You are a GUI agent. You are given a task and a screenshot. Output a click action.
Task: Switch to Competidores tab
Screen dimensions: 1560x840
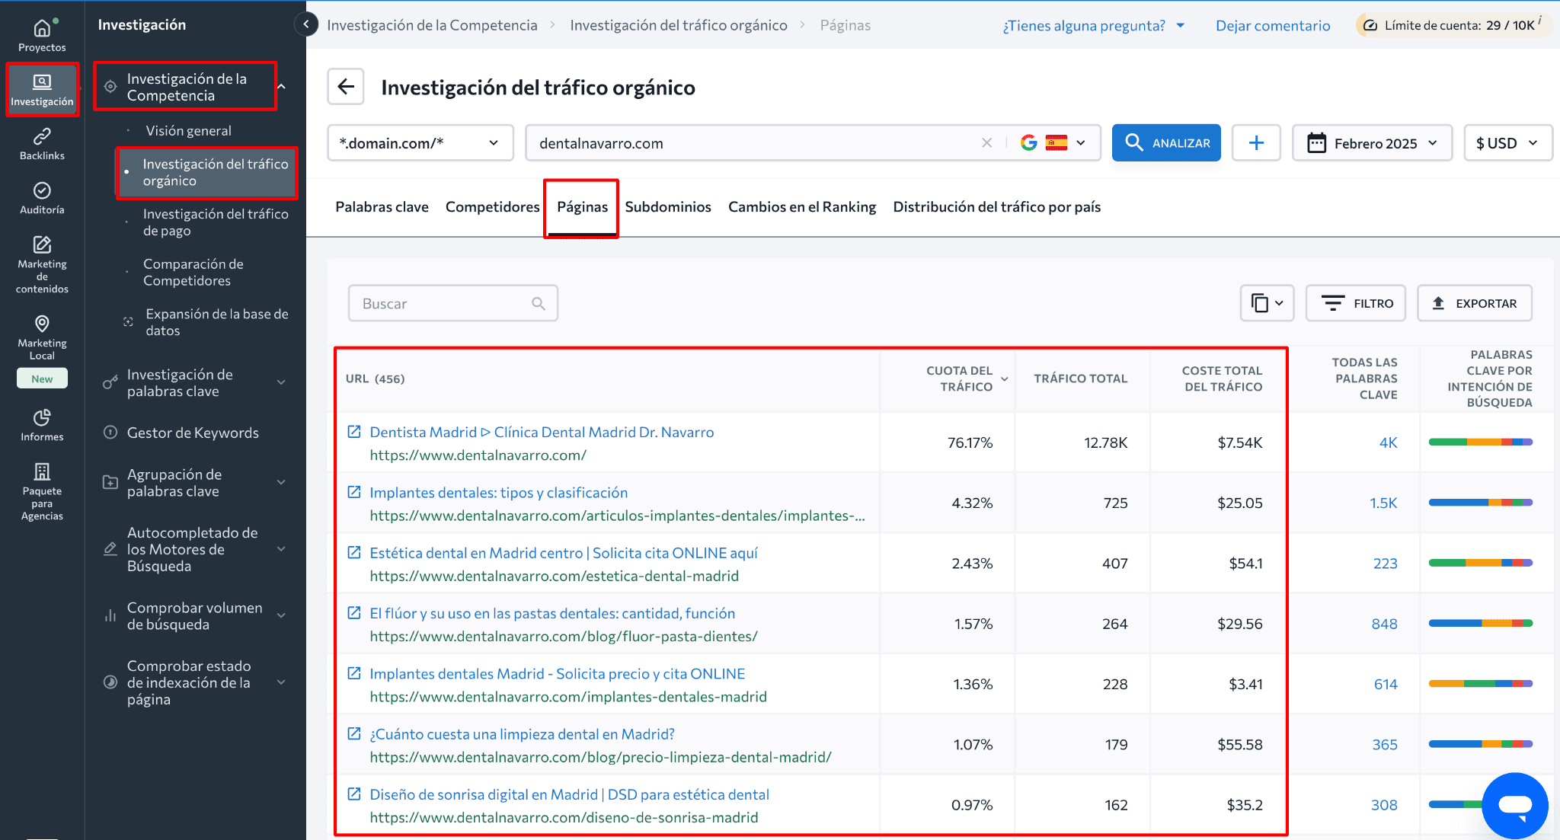click(x=492, y=206)
